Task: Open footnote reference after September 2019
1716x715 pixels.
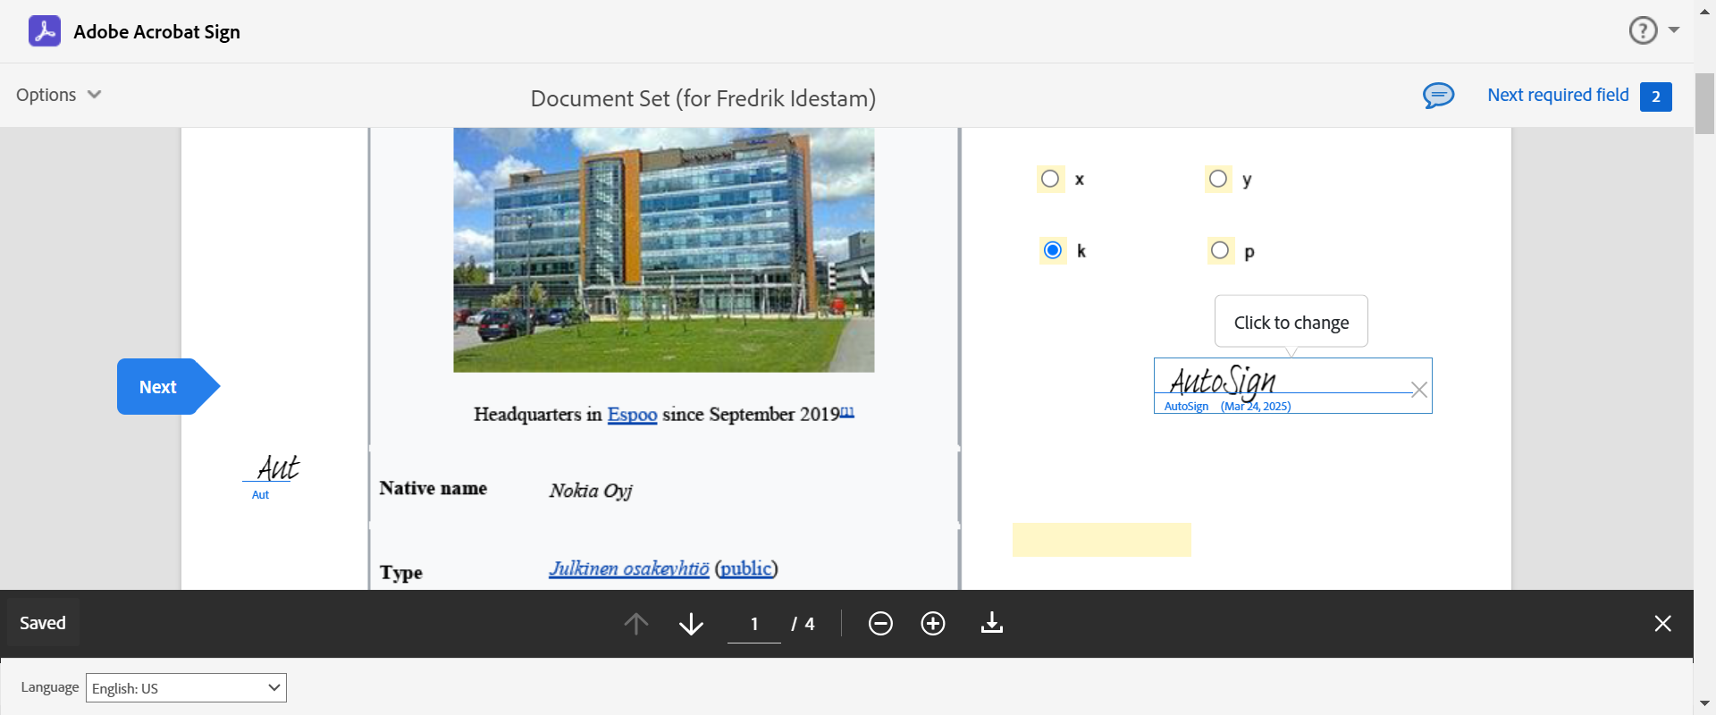Action: [x=847, y=412]
